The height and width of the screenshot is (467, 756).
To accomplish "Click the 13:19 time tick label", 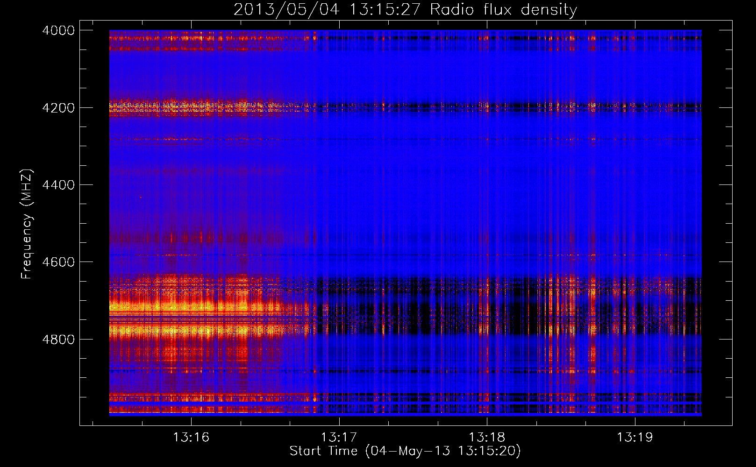I will [635, 438].
